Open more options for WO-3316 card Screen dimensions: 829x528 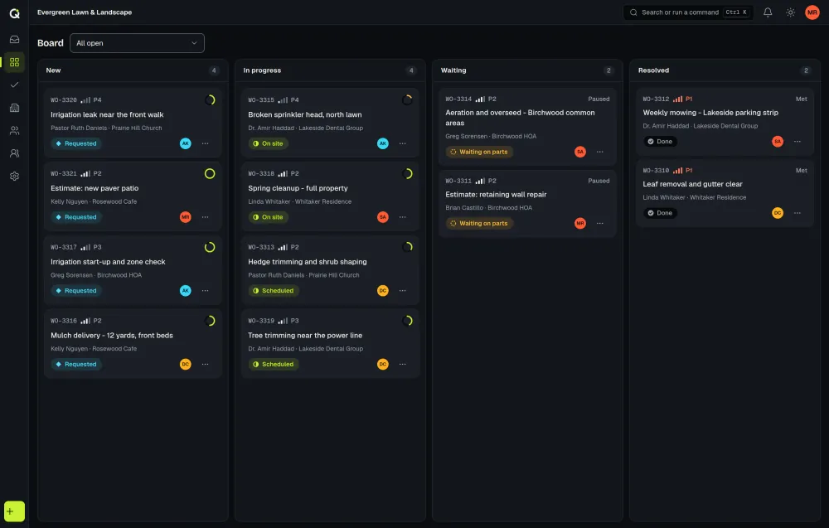click(205, 364)
